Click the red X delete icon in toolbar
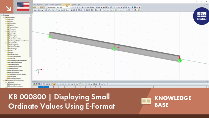Viewport: 209px width, 118px height. tap(122, 7)
